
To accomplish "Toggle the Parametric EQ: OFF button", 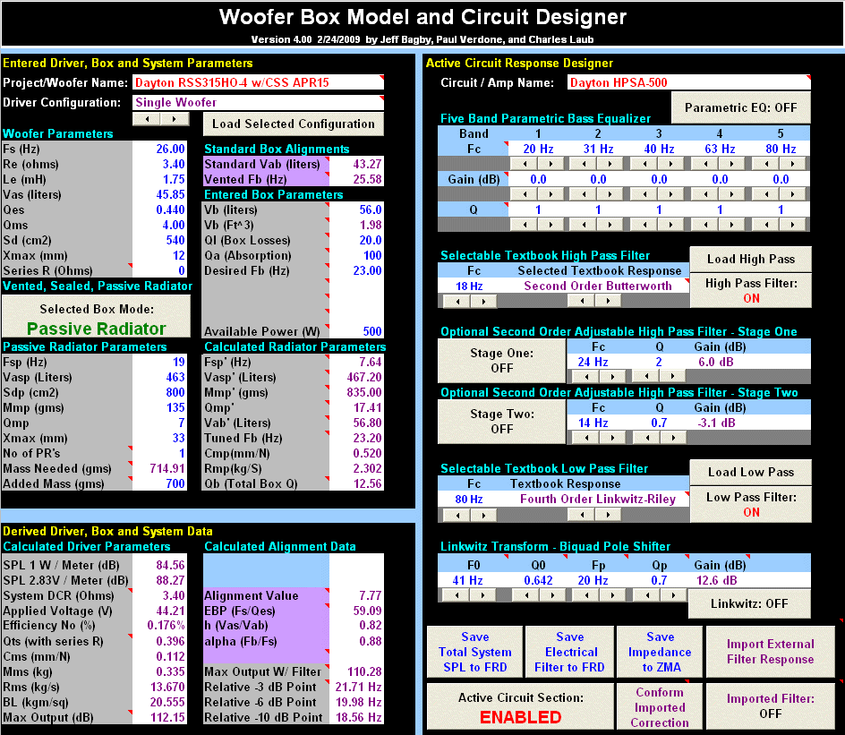I will click(740, 107).
